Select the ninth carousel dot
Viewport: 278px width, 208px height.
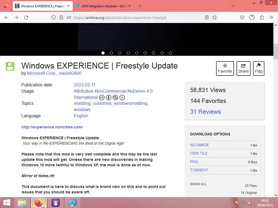170,53
